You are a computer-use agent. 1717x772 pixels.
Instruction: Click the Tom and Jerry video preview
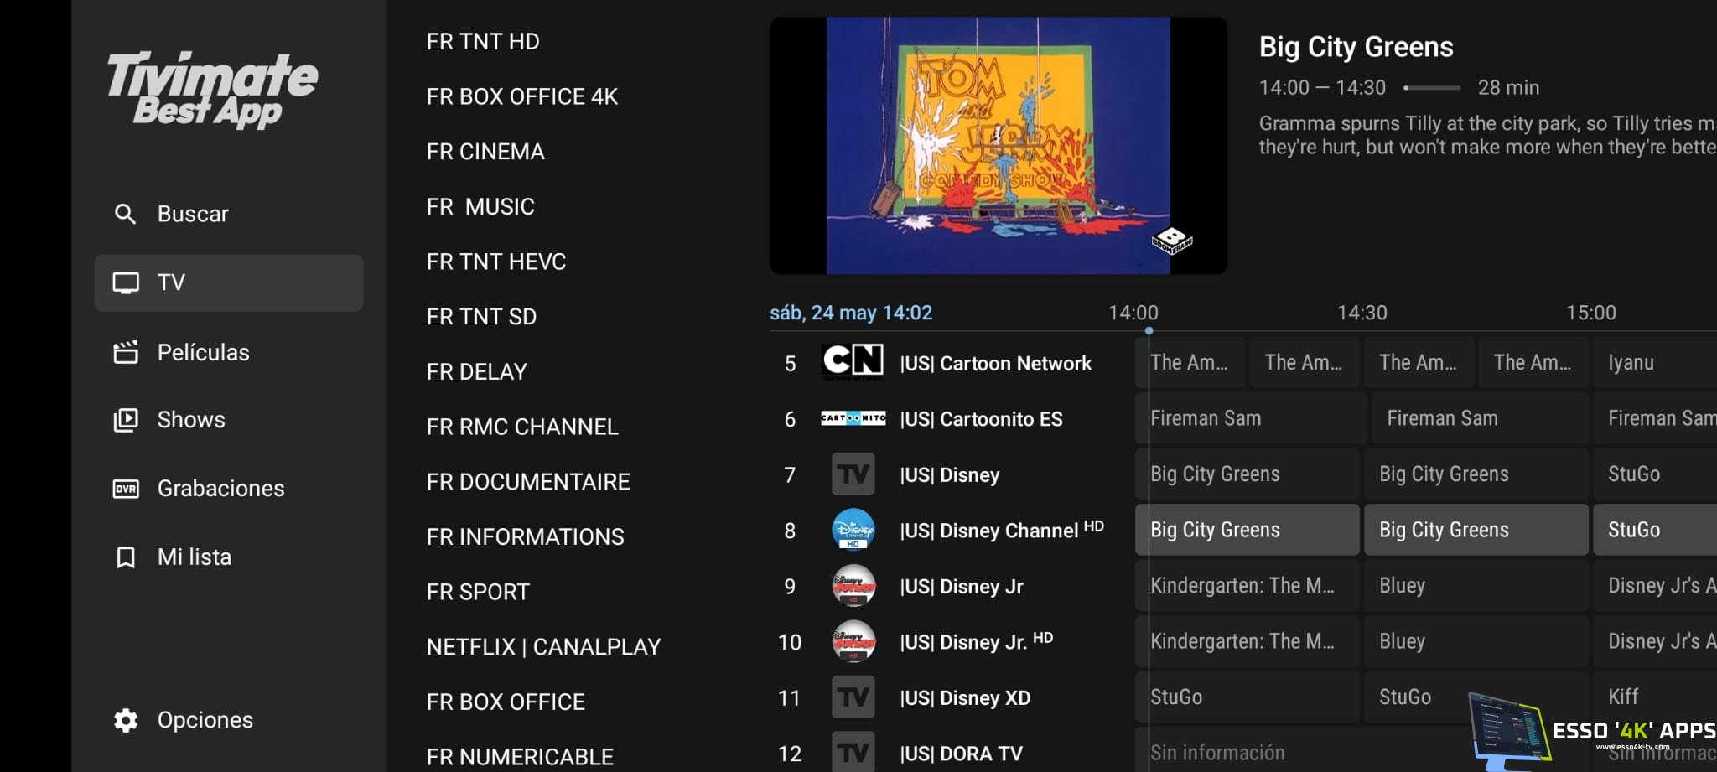(999, 146)
